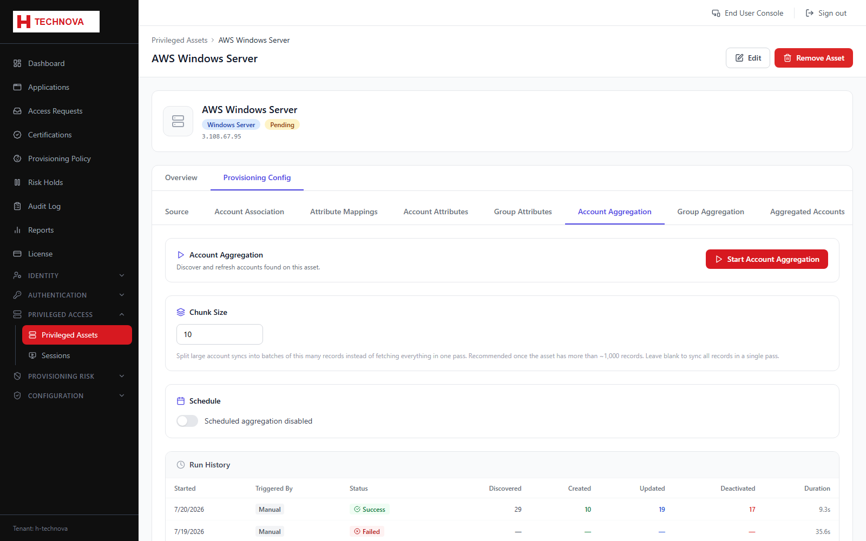Click the Risk Holds icon
This screenshot has height=541, width=866.
(17, 182)
